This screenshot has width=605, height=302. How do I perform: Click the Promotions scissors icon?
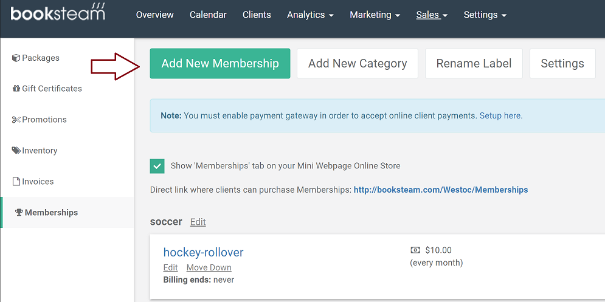[16, 120]
